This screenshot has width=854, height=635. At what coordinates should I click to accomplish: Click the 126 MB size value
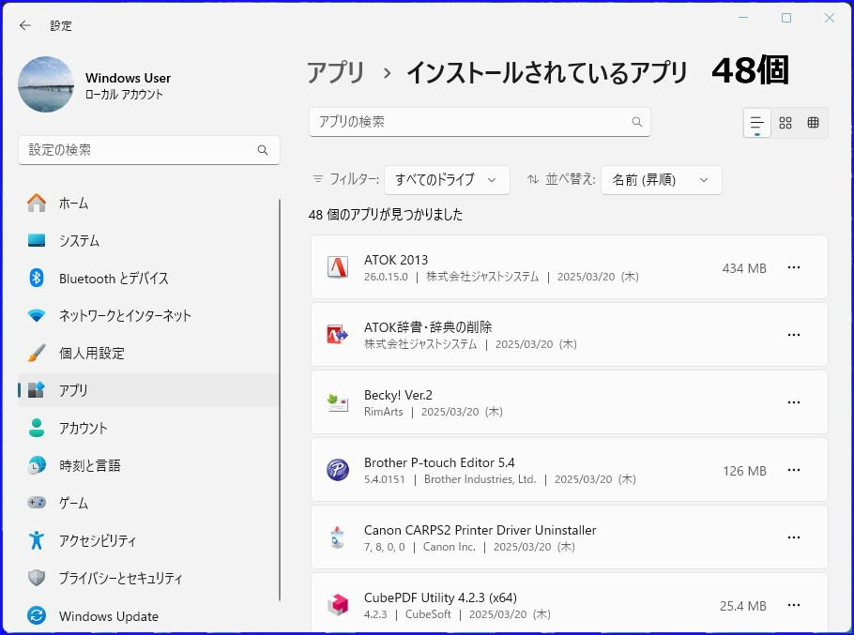click(744, 471)
